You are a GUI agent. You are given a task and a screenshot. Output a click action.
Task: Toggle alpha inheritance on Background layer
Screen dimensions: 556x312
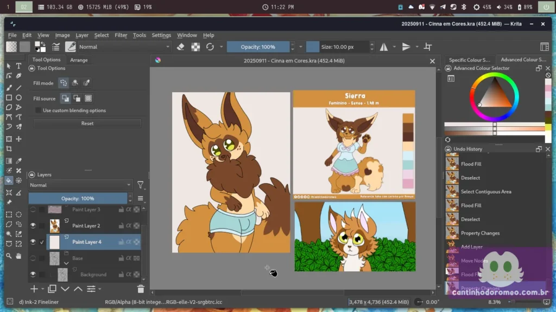(x=129, y=275)
